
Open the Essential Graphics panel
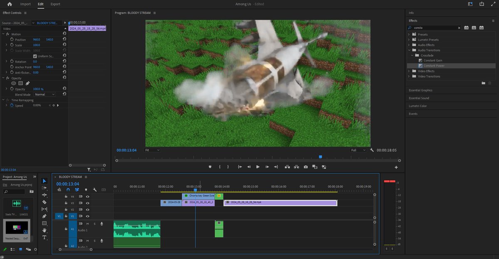[420, 90]
